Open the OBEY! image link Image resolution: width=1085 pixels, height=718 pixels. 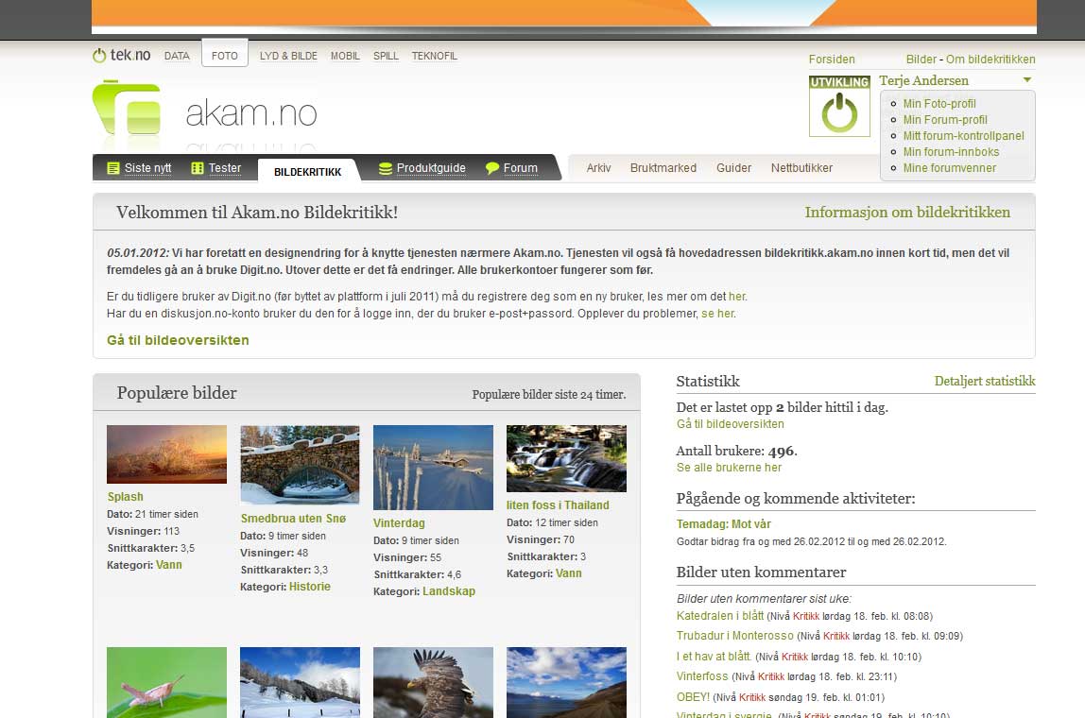(x=693, y=696)
